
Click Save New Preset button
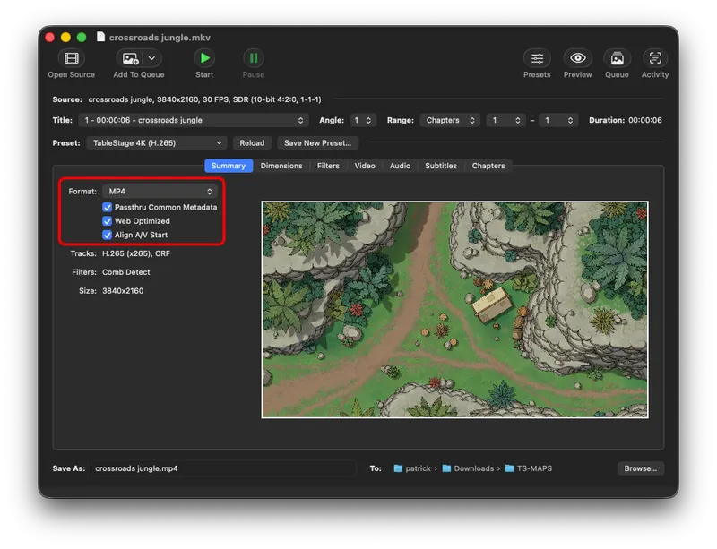(318, 143)
